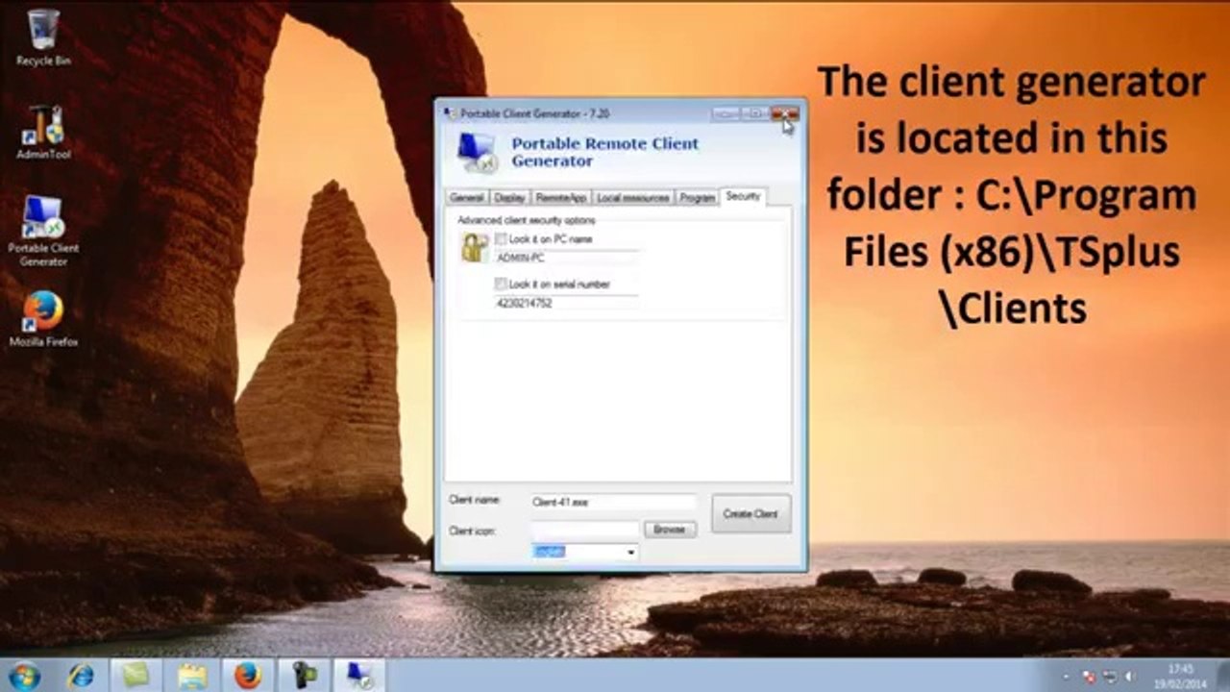Click Browse for client icon
Screen dimensions: 1230x692
tap(670, 530)
